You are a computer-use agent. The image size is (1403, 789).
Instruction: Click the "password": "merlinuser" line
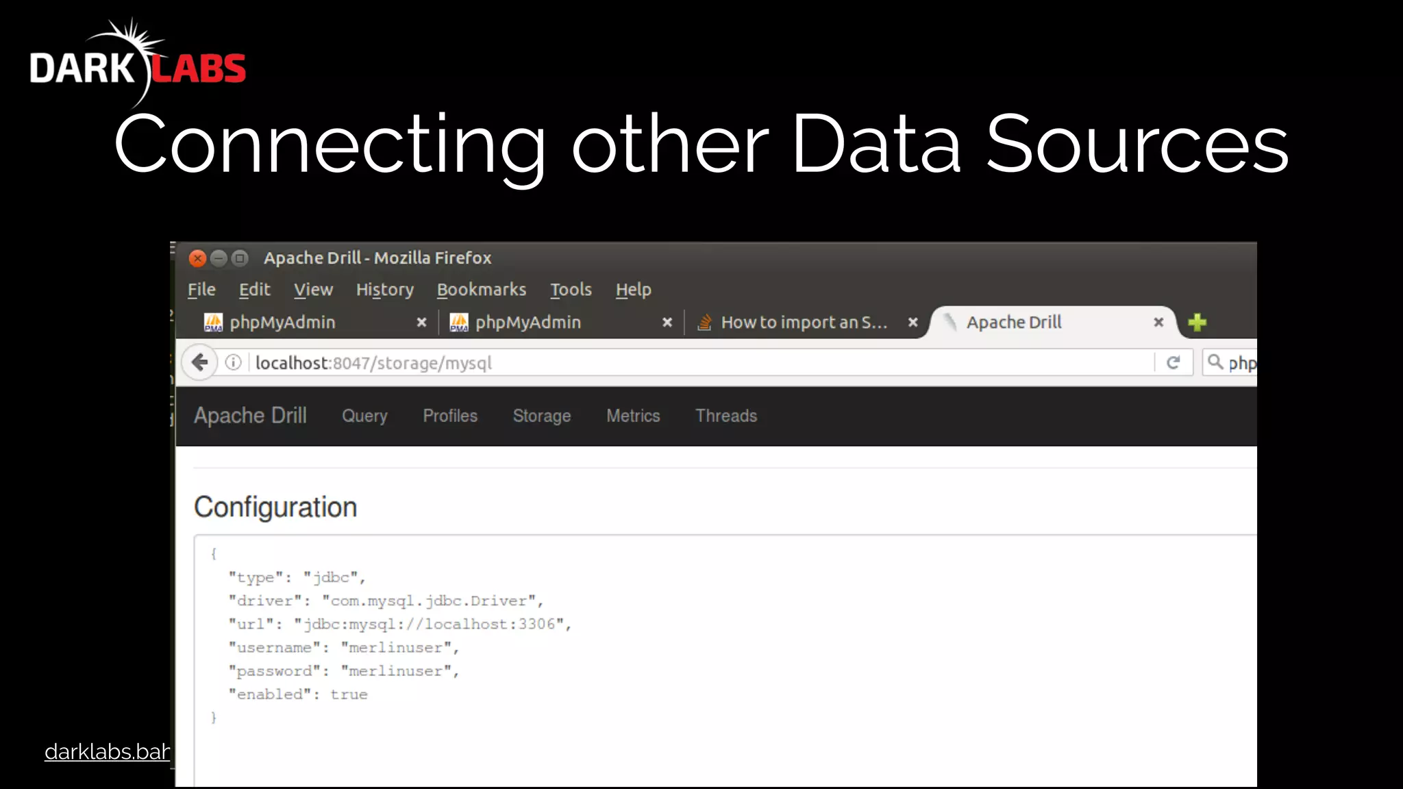[344, 671]
